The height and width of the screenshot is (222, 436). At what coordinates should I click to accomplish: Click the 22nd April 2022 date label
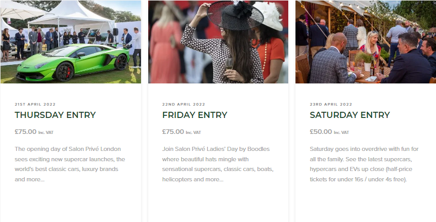pyautogui.click(x=184, y=105)
